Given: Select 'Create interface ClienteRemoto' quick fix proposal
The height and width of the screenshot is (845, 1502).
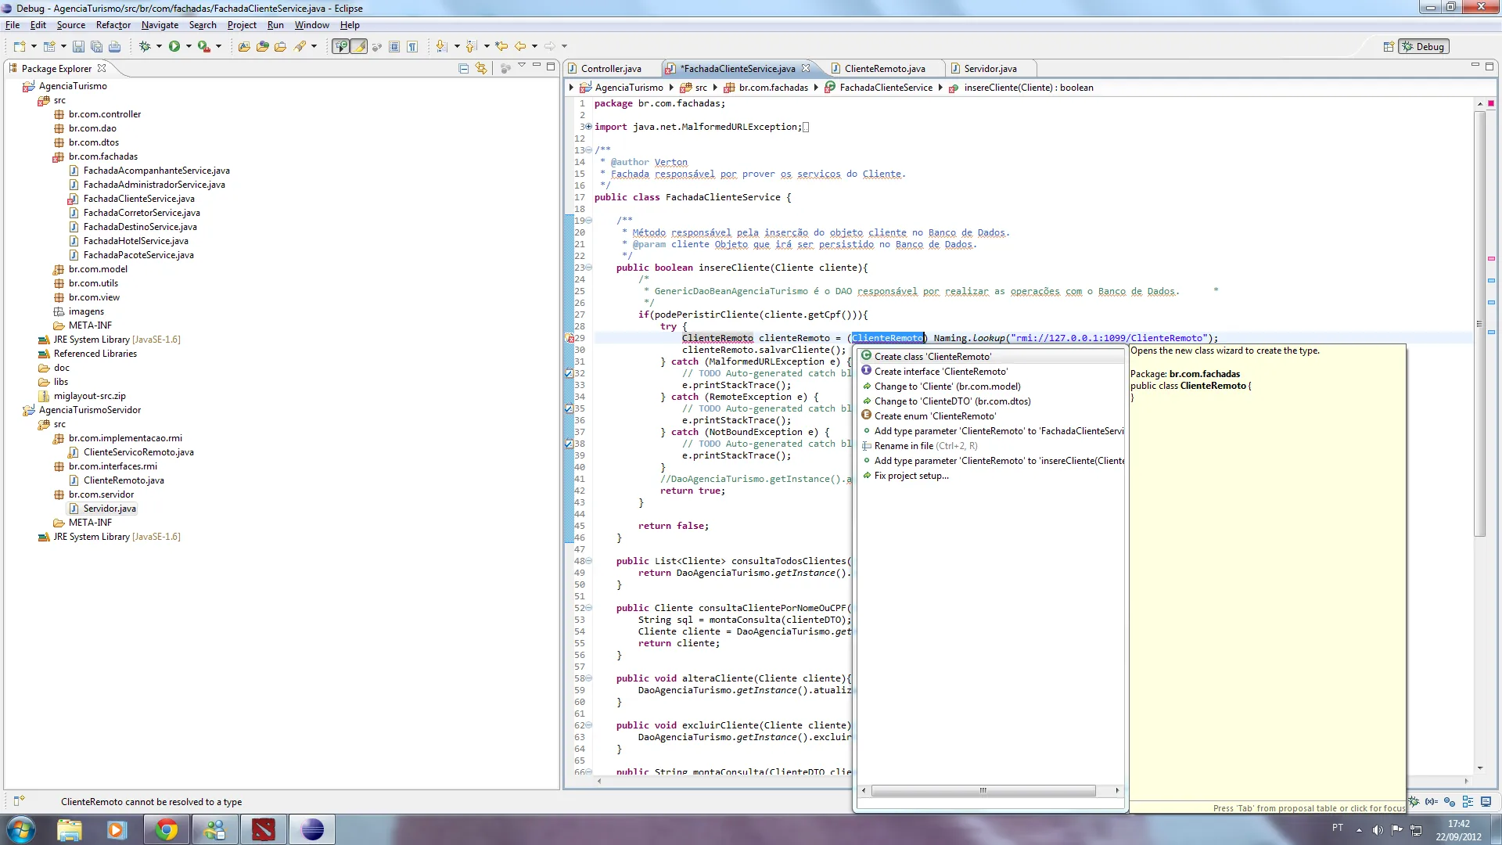Looking at the screenshot, I should [940, 372].
